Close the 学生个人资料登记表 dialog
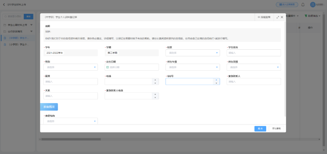Viewport: 327px width, 154px height. tap(282, 17)
